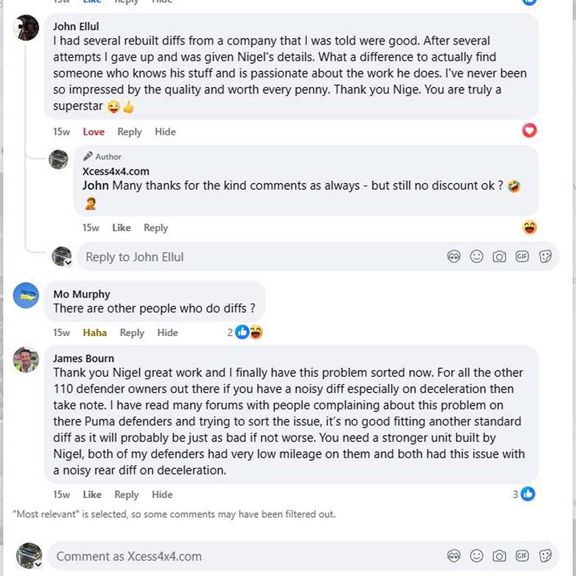This screenshot has height=576, width=576.
Task: Click laughing reaction on Xcess4x4.com's reply
Action: 529,228
